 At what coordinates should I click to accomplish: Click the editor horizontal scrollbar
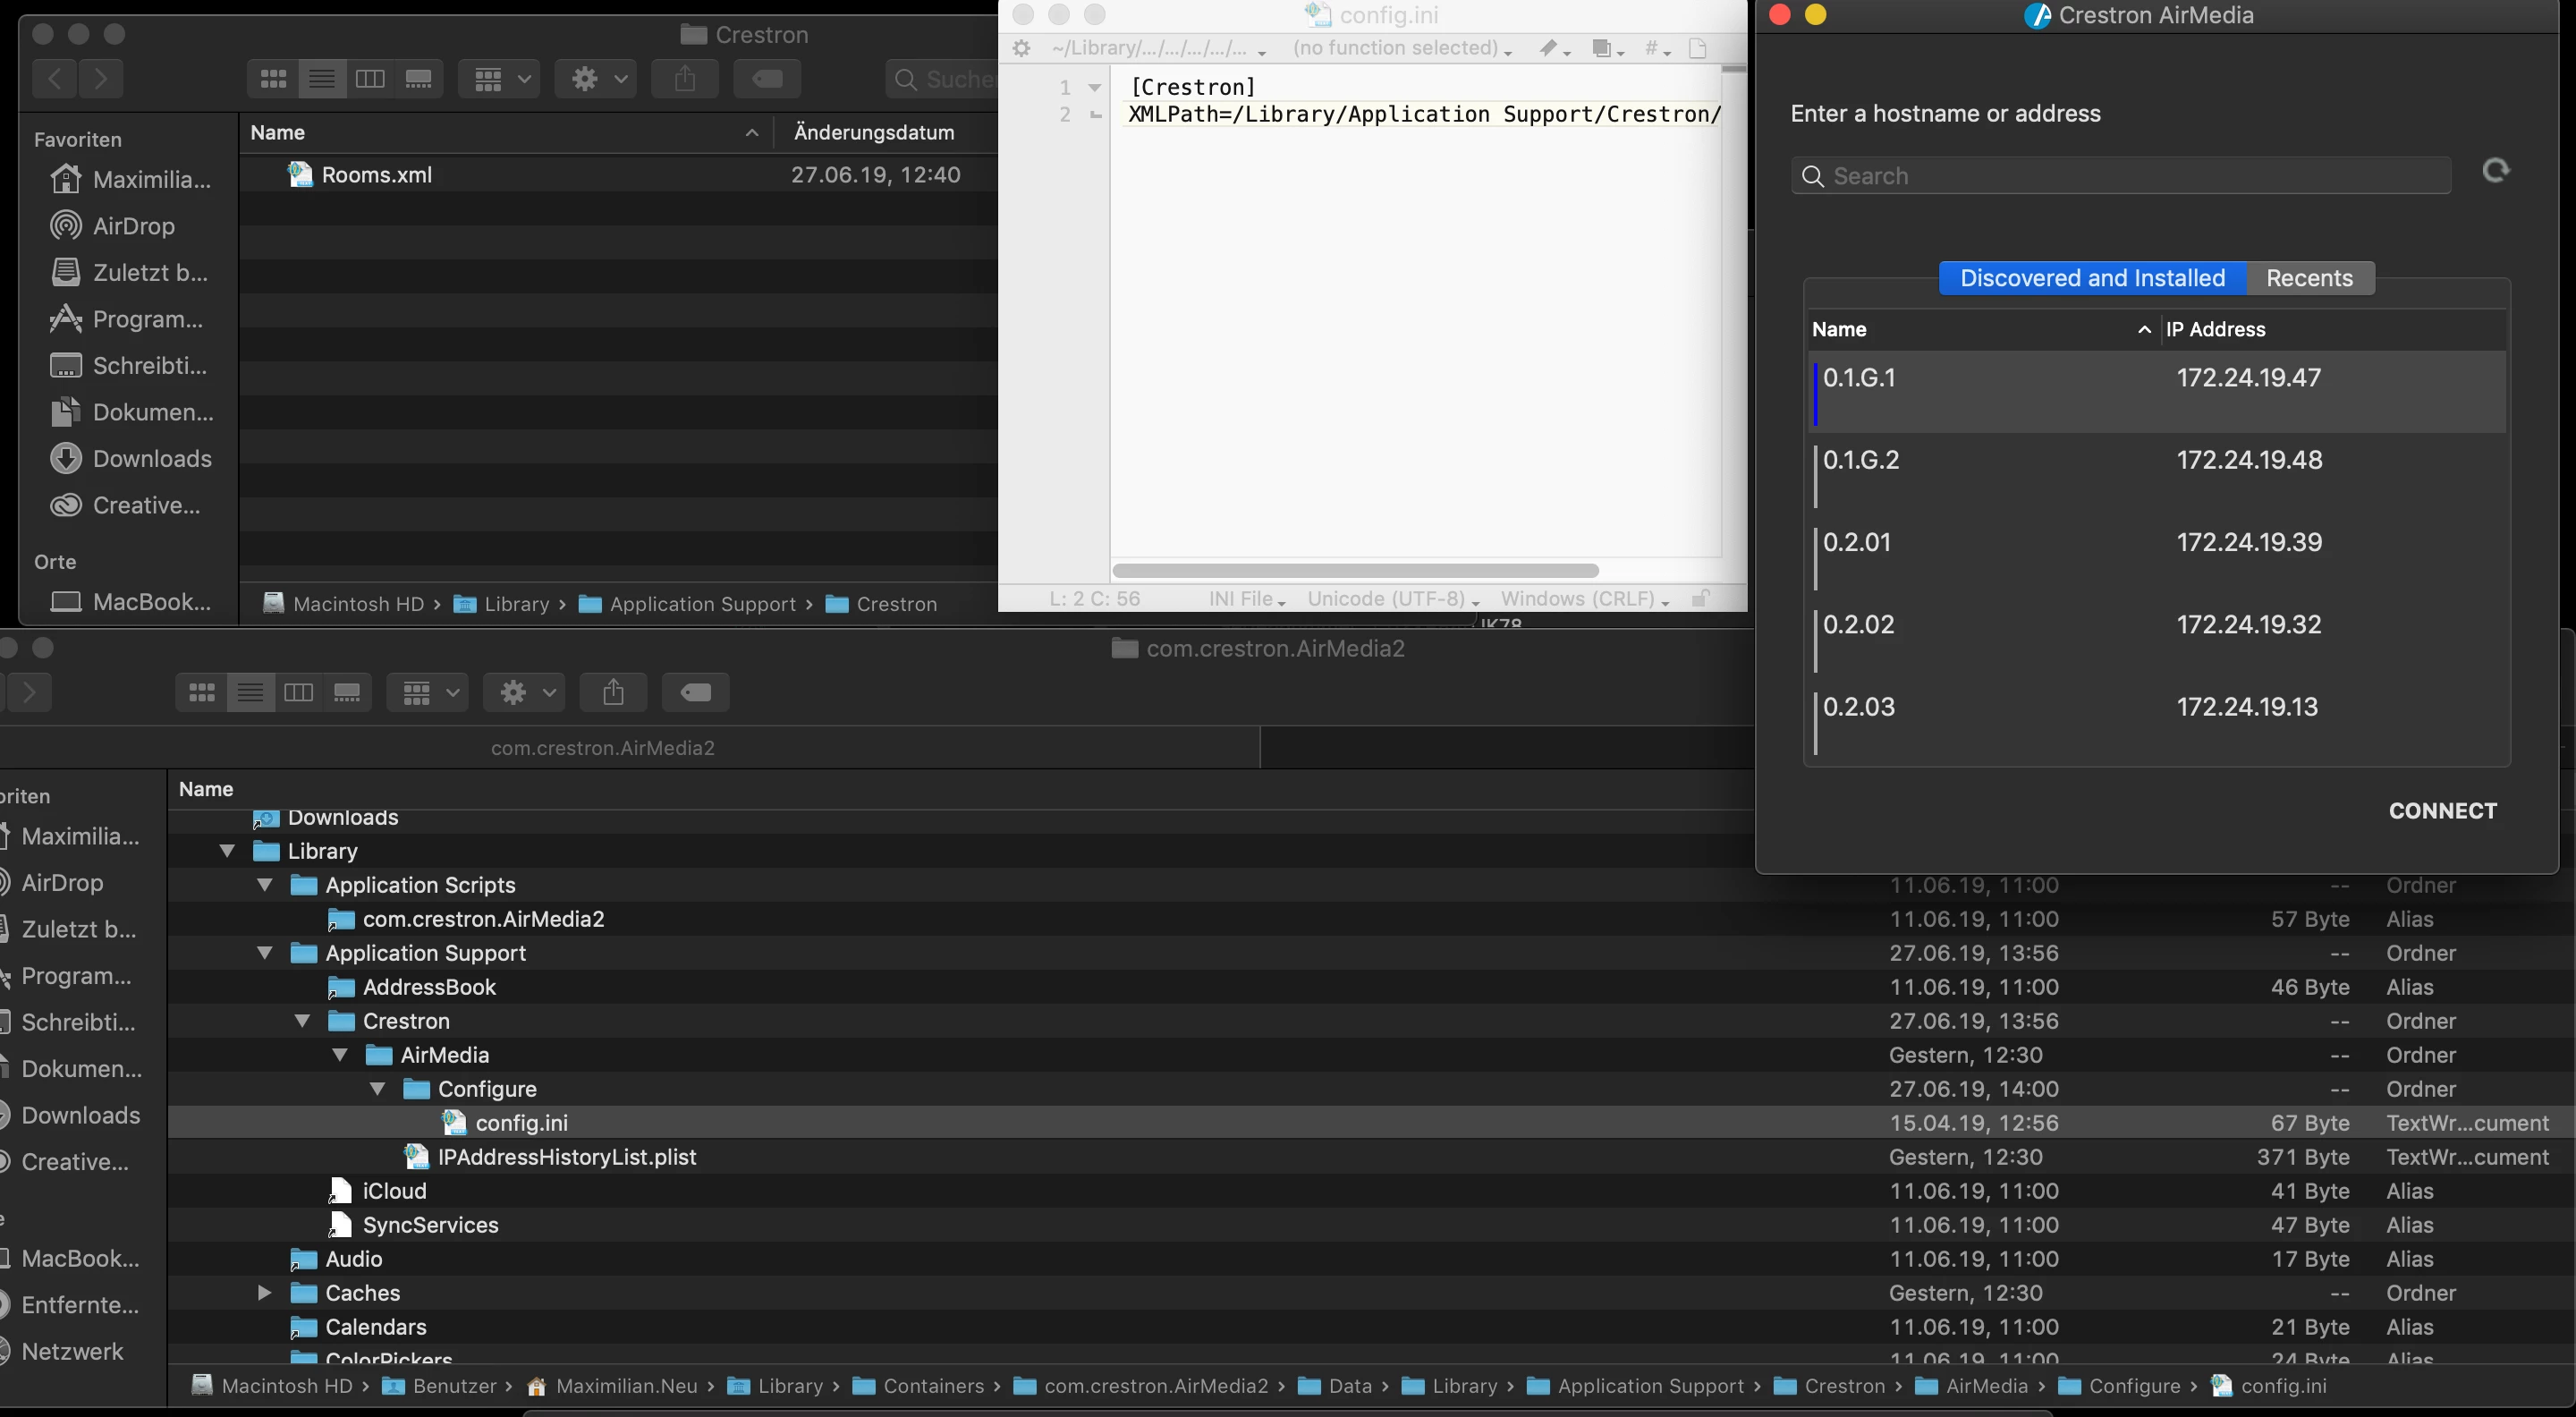tap(1355, 571)
